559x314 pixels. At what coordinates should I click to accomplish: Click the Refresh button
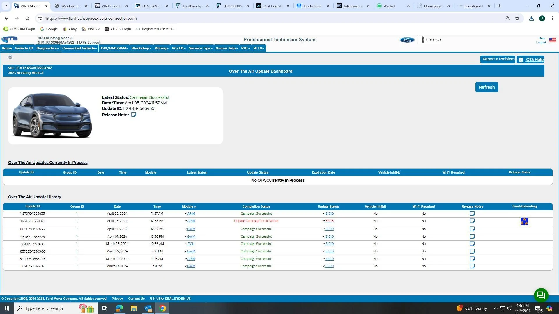pos(487,87)
